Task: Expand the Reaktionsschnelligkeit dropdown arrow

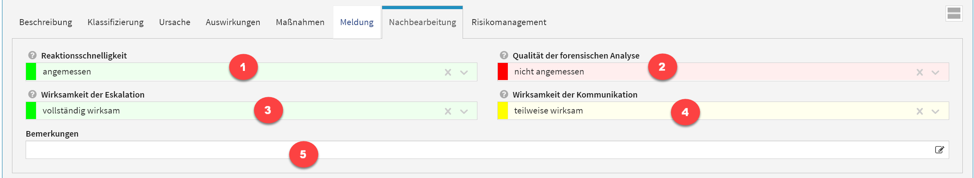Action: click(x=464, y=72)
